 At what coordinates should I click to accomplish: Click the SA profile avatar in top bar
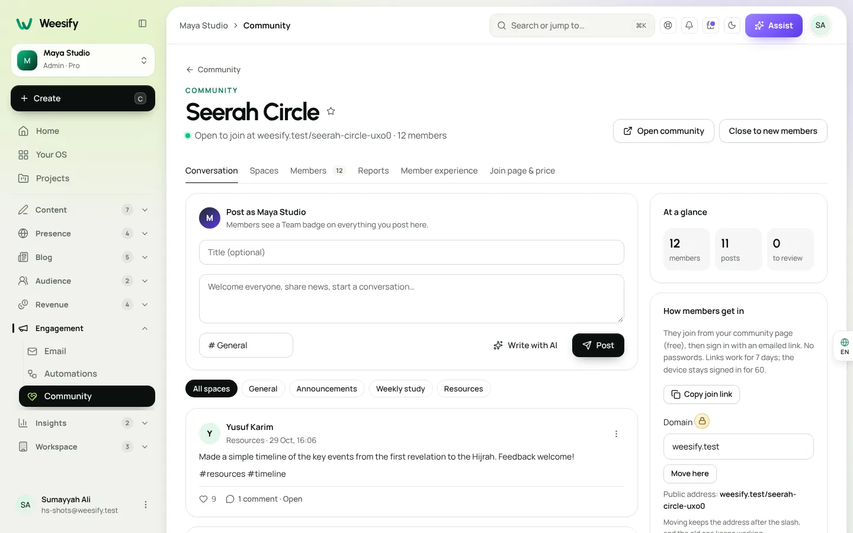coord(820,25)
